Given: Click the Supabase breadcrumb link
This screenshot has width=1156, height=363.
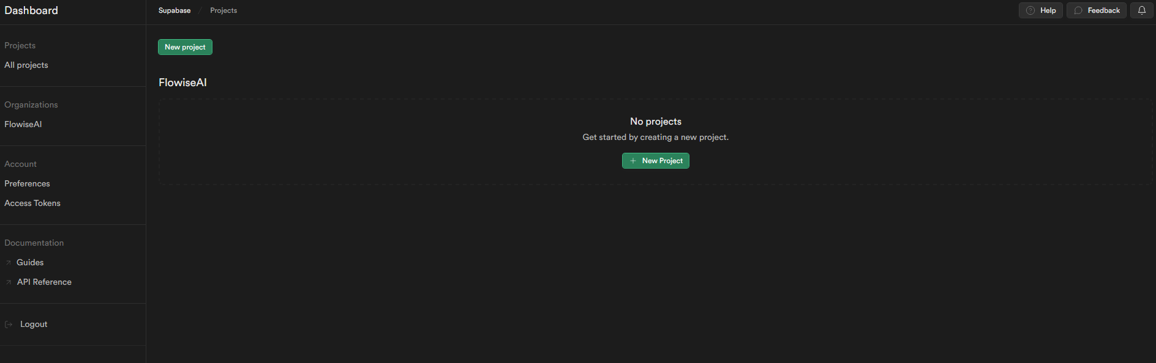Looking at the screenshot, I should click(175, 10).
